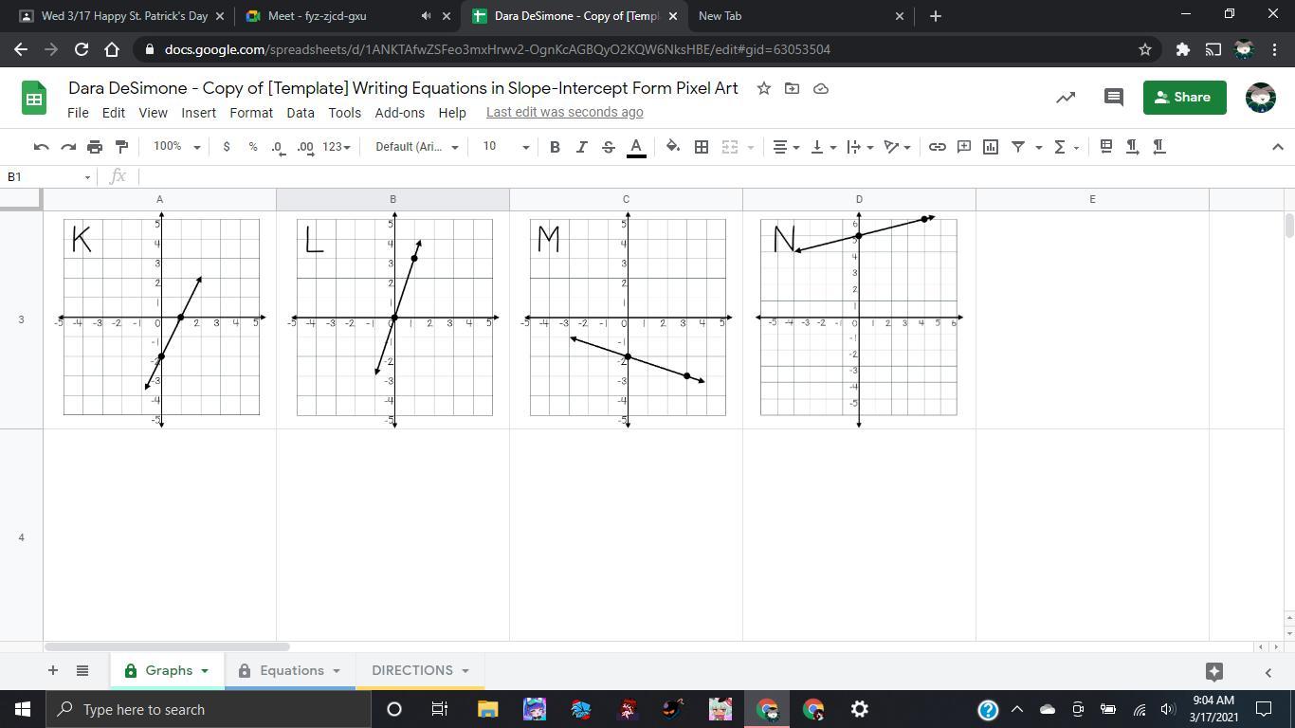This screenshot has height=728, width=1295.
Task: Open the Google Sheets home
Action: (34, 98)
